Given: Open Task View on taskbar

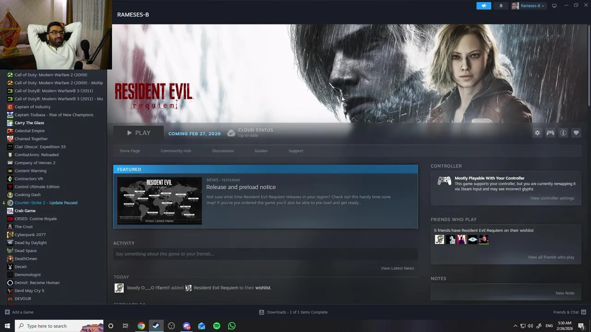Looking at the screenshot, I should coord(125,326).
